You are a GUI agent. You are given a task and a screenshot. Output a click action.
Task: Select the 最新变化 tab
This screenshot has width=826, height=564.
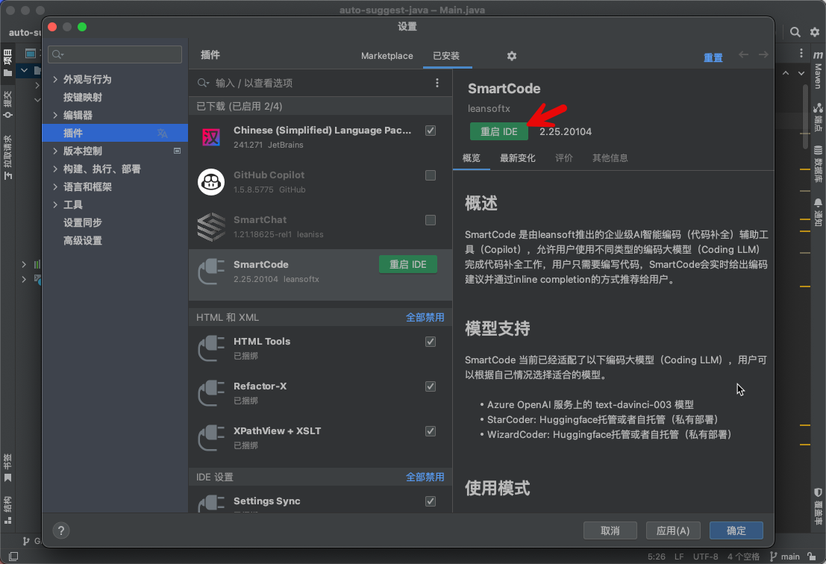[517, 158]
